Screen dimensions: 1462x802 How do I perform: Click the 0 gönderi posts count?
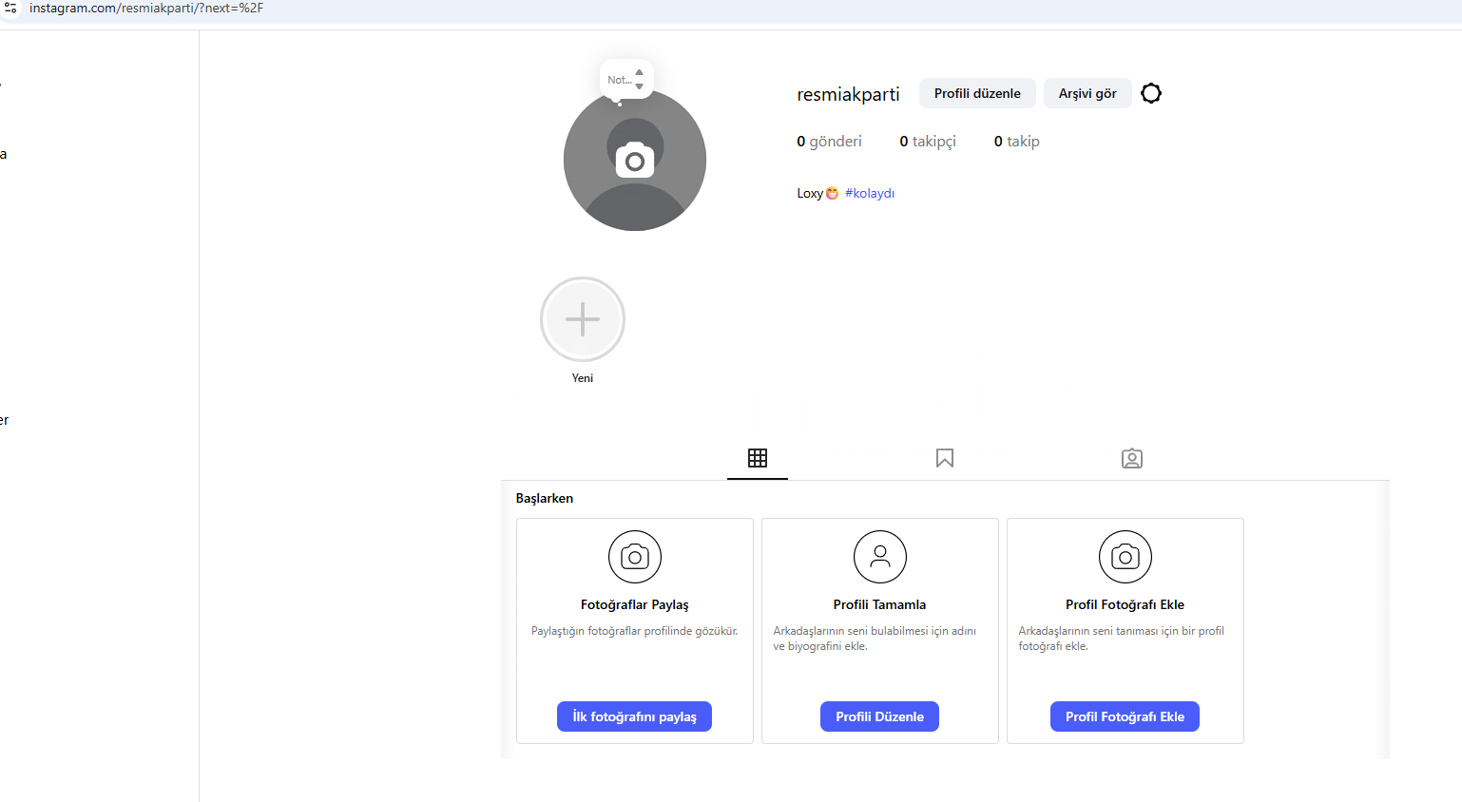pyautogui.click(x=829, y=141)
